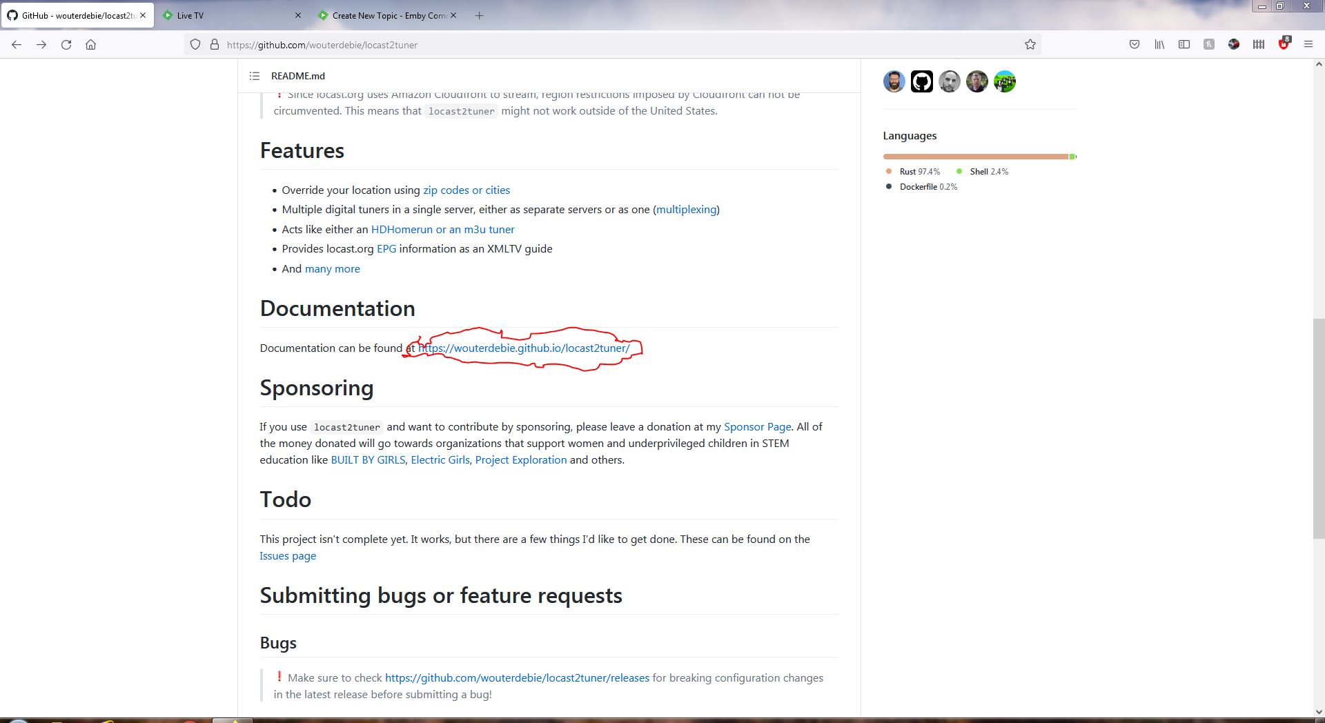The image size is (1325, 723).
Task: Click the Sponsoring heading
Action: pos(317,388)
